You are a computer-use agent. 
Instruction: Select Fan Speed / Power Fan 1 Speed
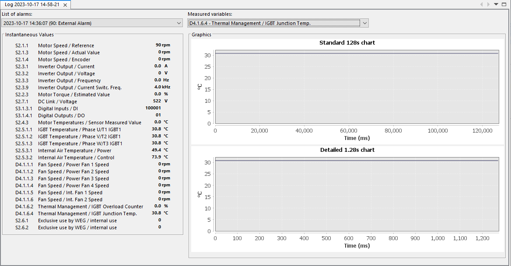pos(73,164)
